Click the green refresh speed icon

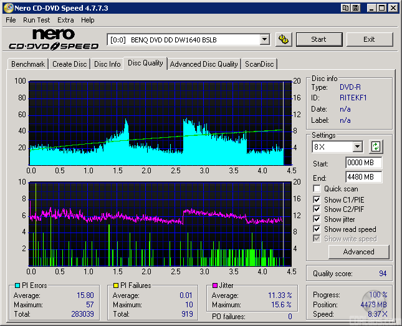coord(376,147)
